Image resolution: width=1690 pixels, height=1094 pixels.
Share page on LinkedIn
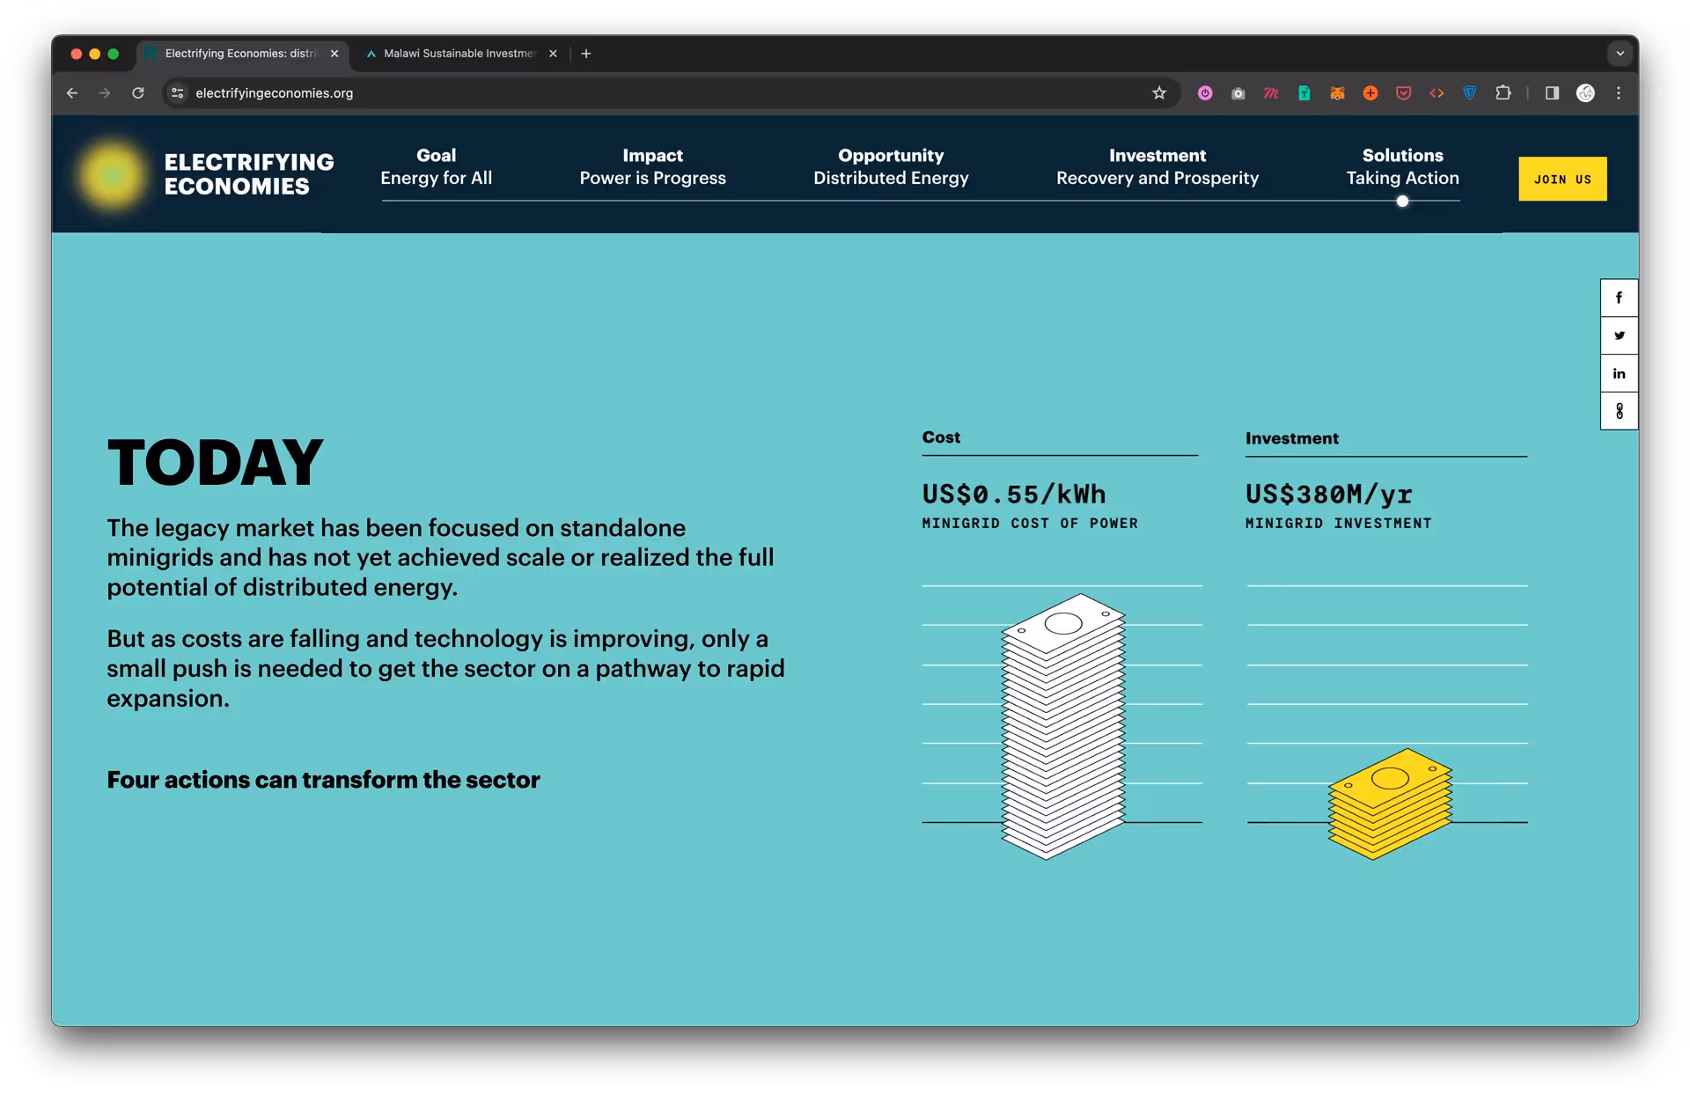tap(1618, 373)
